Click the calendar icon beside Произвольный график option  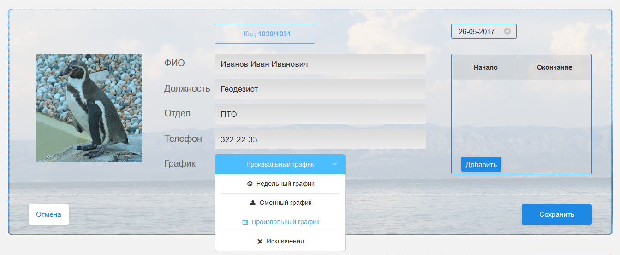(x=245, y=222)
